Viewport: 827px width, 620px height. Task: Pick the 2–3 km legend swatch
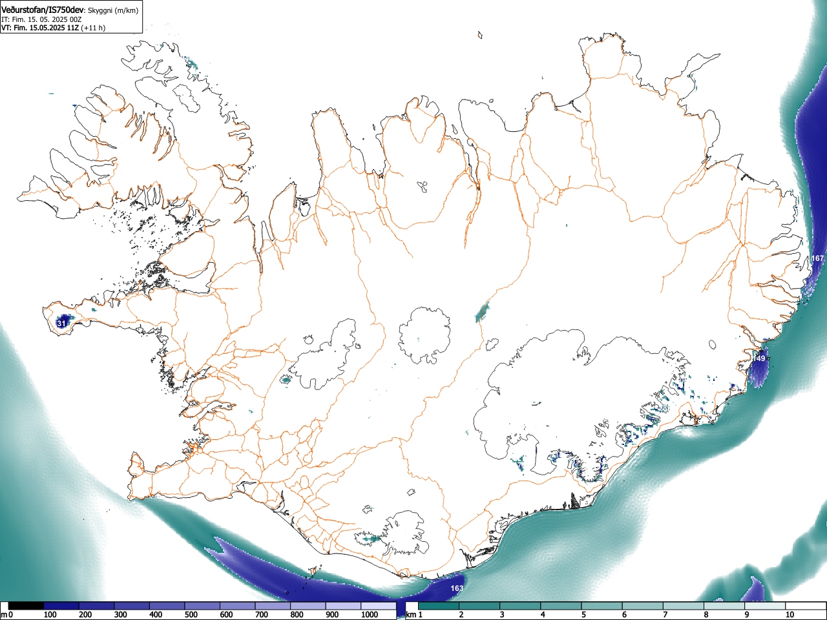click(x=479, y=605)
